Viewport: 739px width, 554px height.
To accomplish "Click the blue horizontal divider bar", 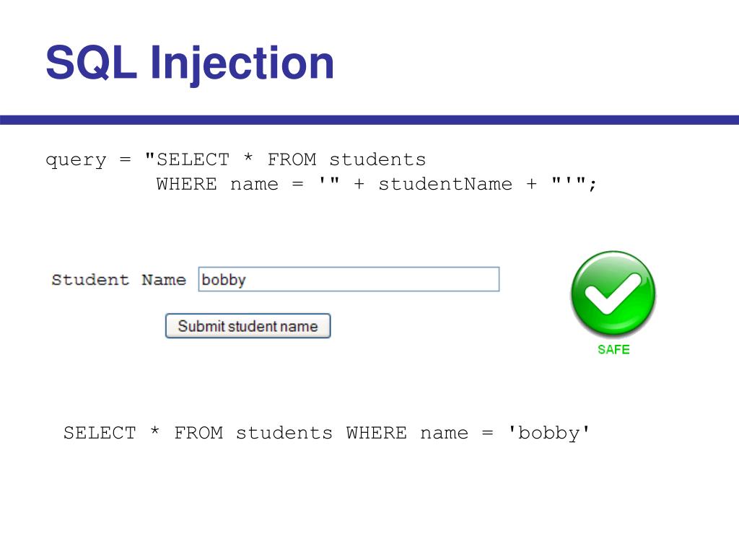I will tap(369, 120).
